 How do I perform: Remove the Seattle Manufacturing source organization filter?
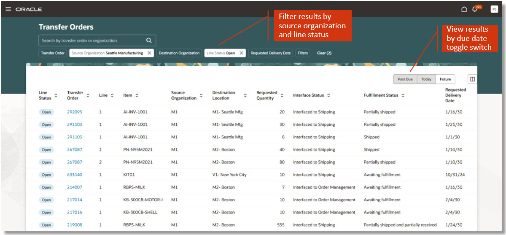(x=149, y=53)
